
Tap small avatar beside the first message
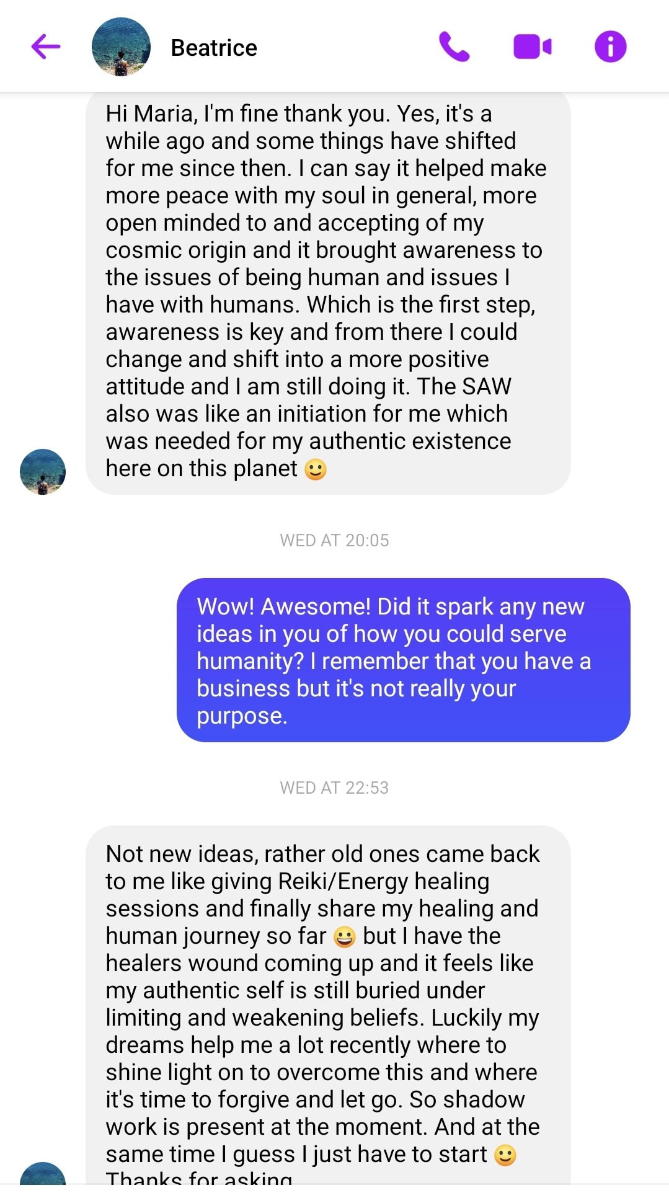click(x=43, y=471)
